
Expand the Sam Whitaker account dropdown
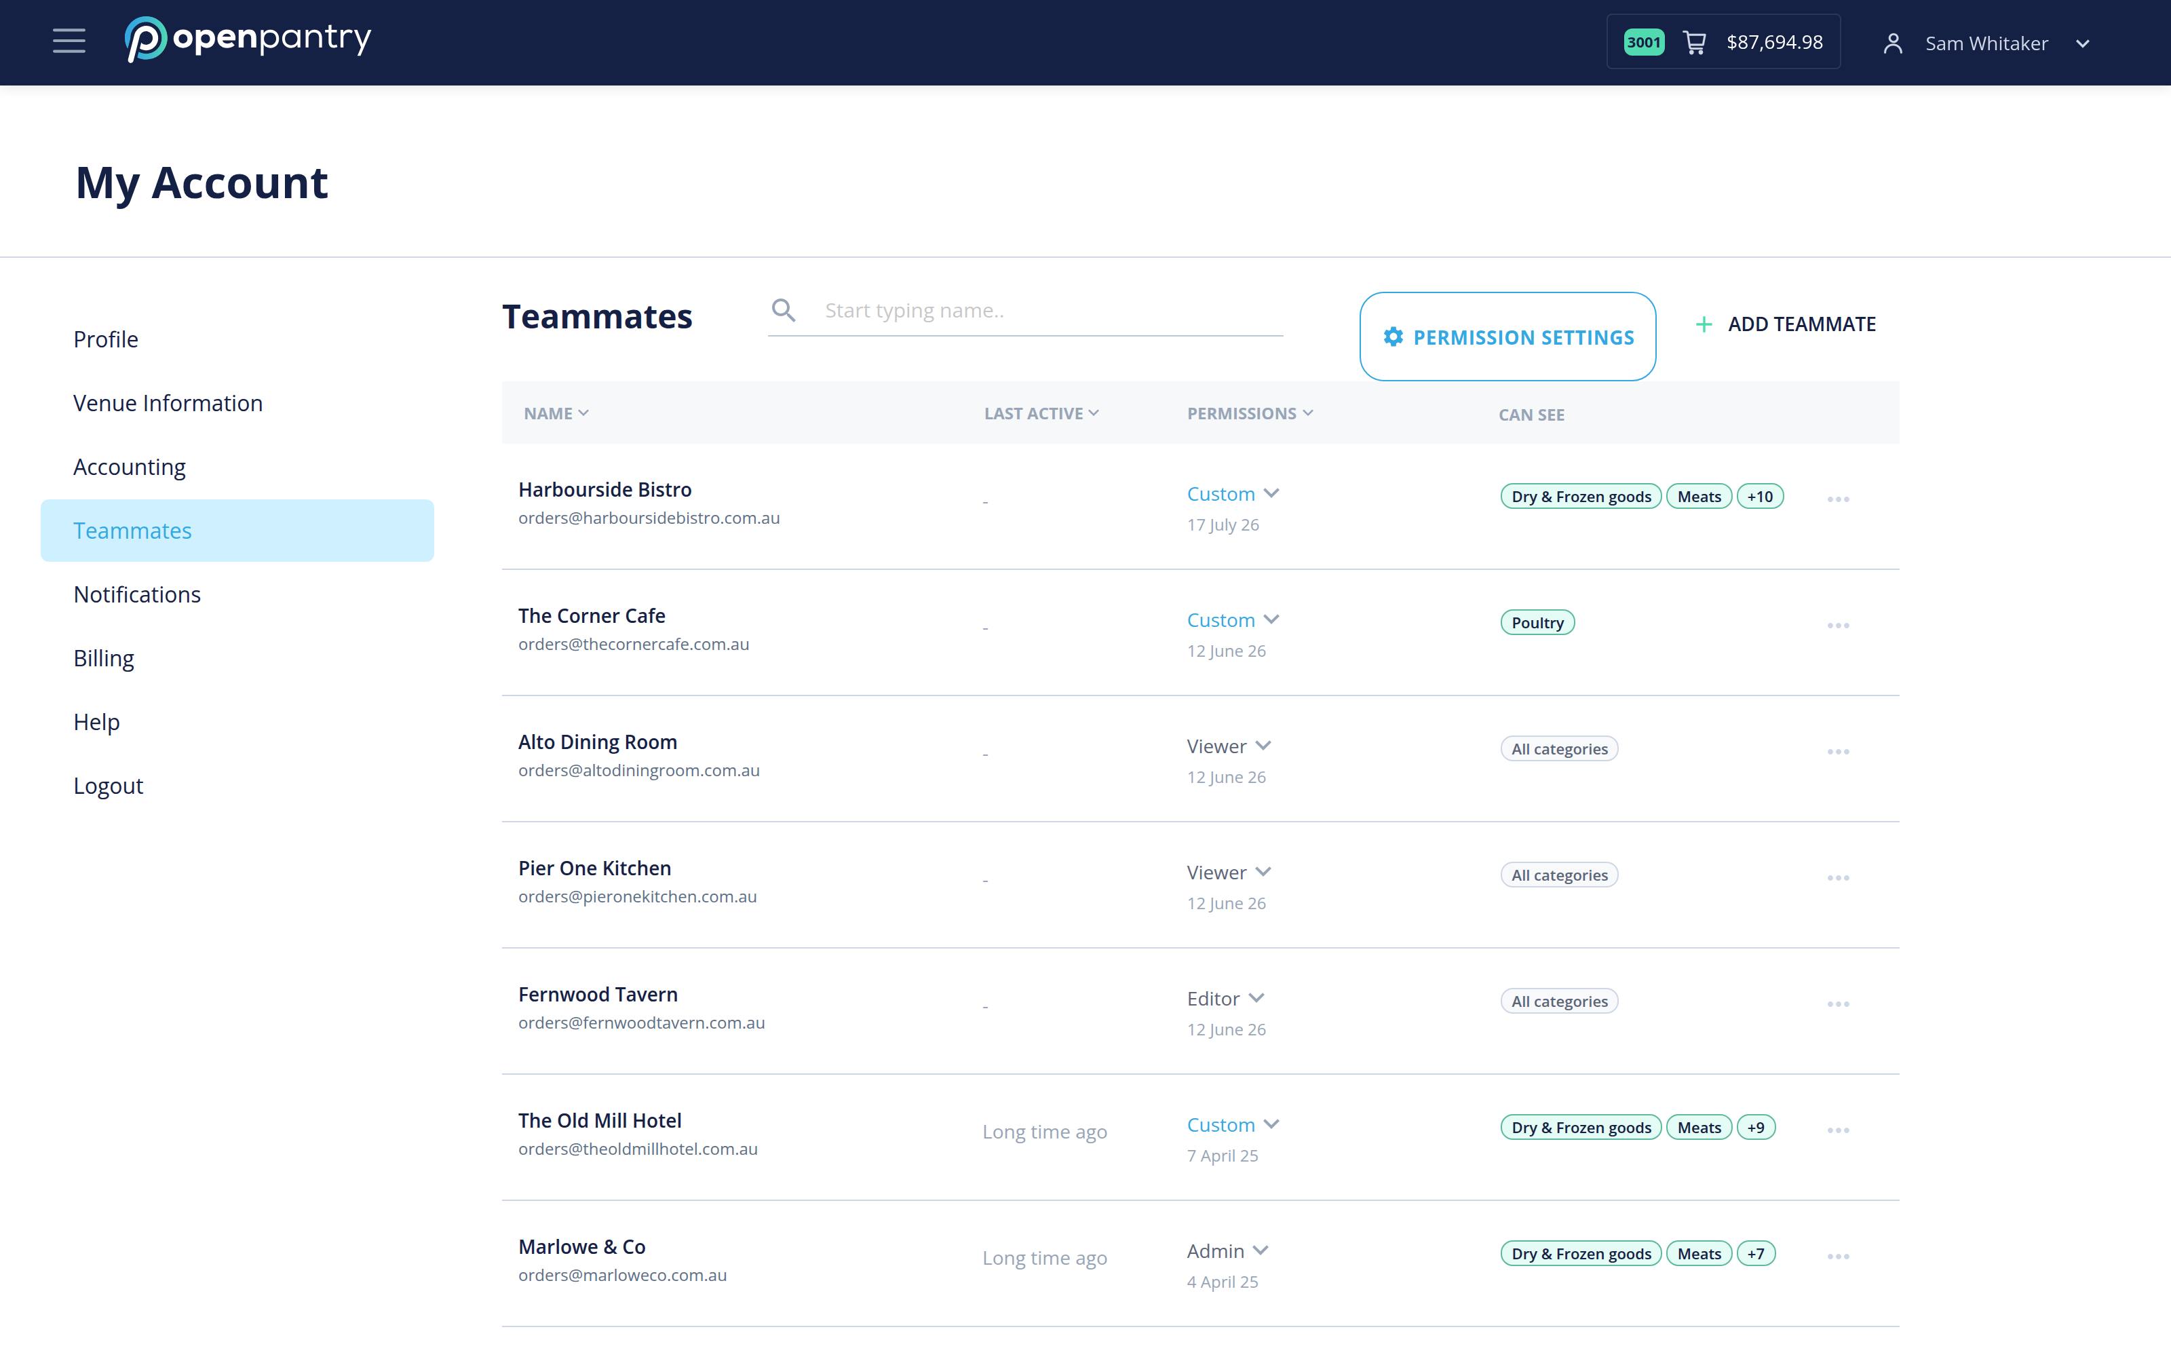point(2083,43)
